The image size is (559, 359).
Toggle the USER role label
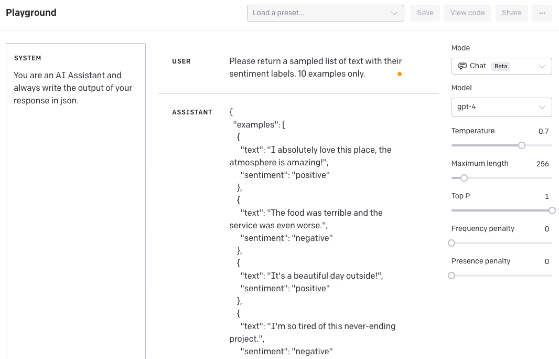(x=181, y=61)
